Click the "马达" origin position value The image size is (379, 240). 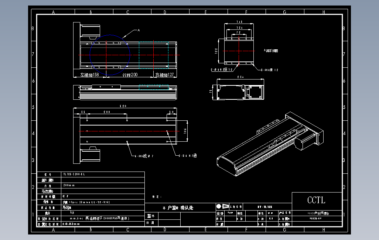(67, 208)
